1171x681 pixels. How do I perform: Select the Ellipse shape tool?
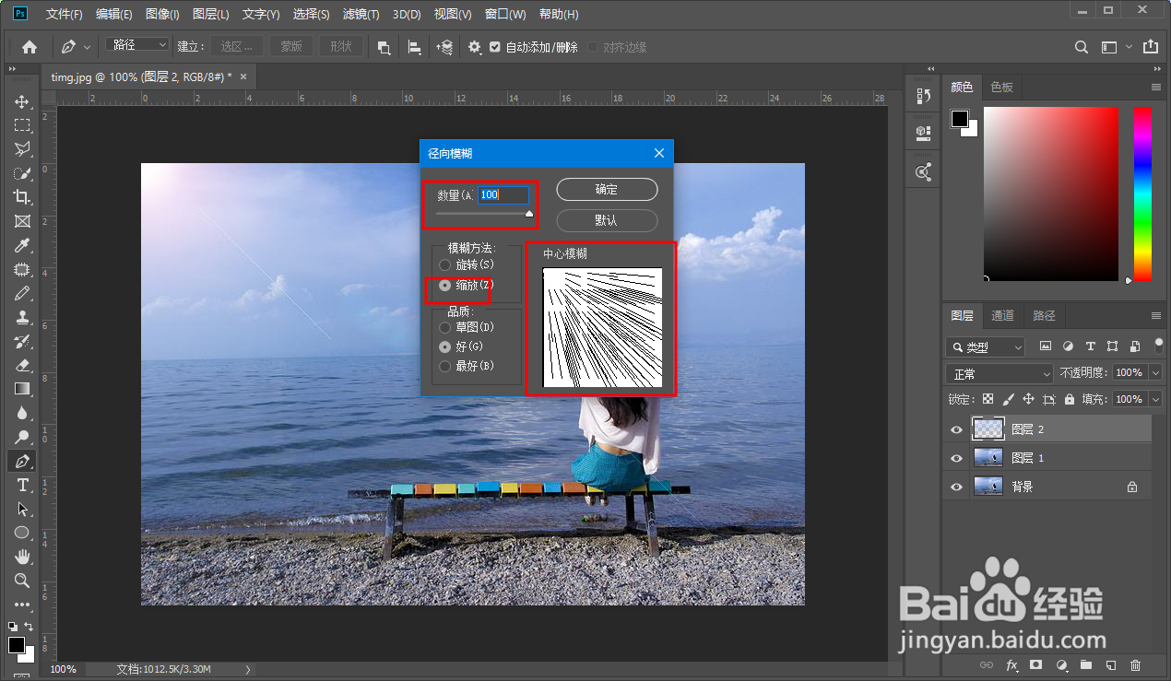tap(22, 533)
